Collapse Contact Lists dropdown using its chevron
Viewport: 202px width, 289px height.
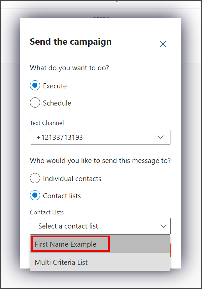tap(163, 226)
